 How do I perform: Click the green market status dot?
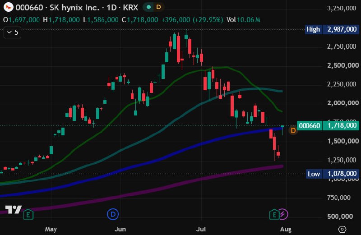pyautogui.click(x=149, y=7)
